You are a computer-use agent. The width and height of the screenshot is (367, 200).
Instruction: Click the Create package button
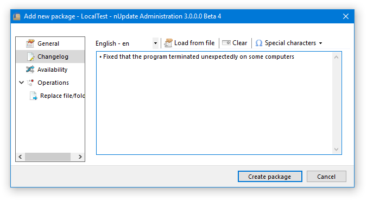tap(270, 176)
